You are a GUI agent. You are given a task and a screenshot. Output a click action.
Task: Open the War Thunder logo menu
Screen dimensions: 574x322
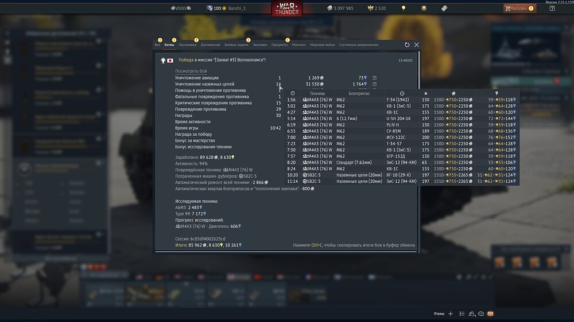tap(286, 9)
